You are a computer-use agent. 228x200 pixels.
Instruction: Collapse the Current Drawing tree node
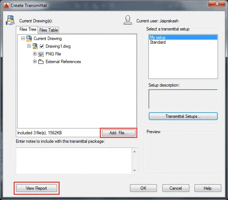pyautogui.click(x=23, y=39)
